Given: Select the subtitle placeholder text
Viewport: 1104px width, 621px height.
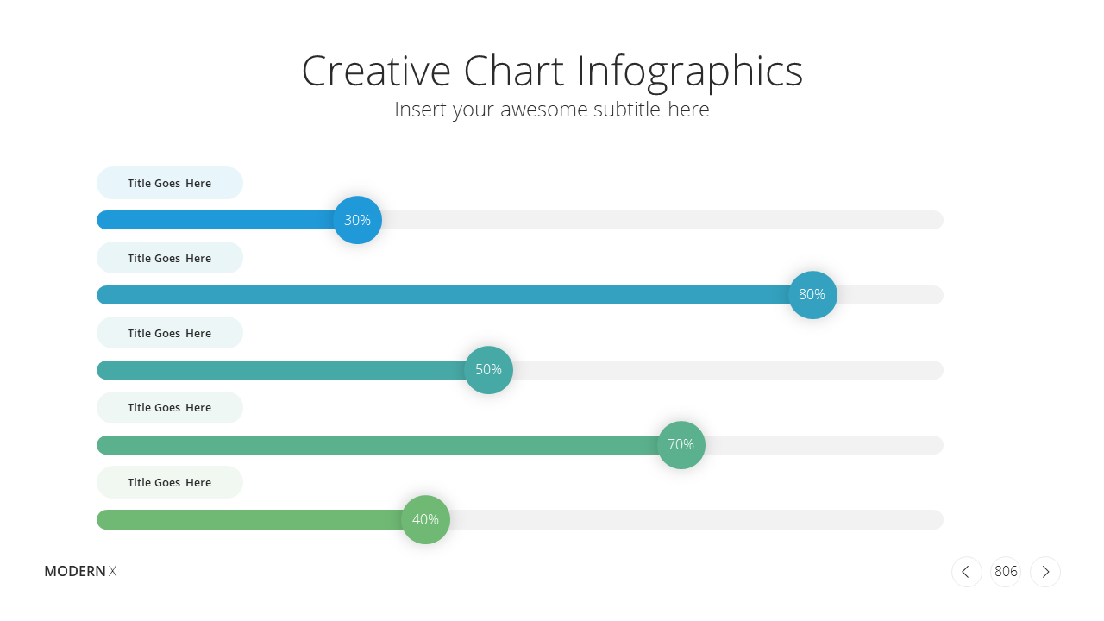Looking at the screenshot, I should pos(552,110).
